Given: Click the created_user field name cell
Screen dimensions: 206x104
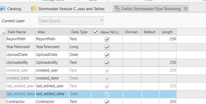Looking at the screenshot, I should (21, 70).
